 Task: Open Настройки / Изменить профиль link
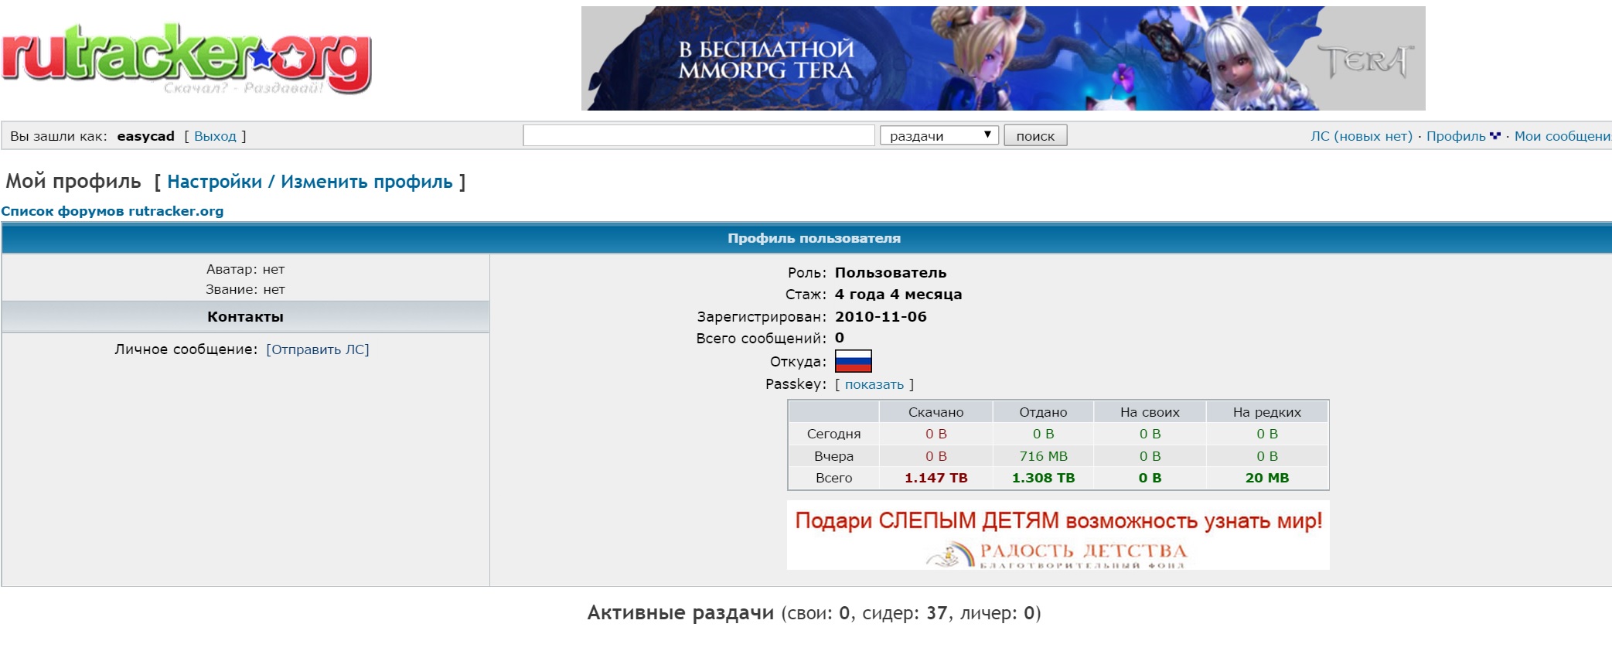click(310, 182)
